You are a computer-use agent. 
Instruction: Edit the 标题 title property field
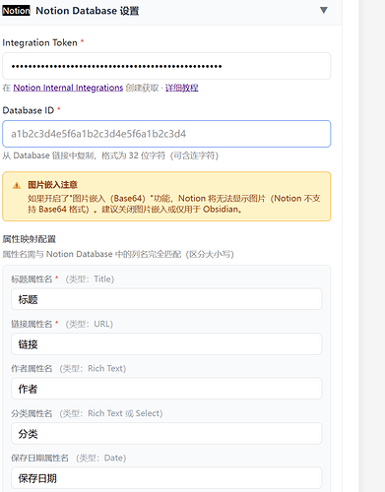[166, 299]
